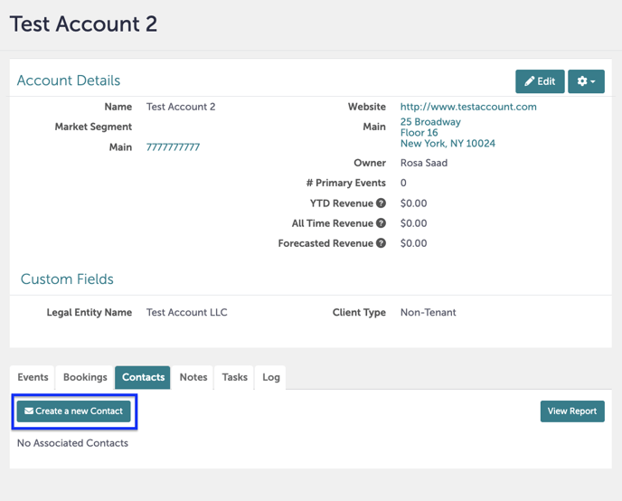Click the New York, NY 10024 address line
Screen dimensions: 622x501
[448, 144]
